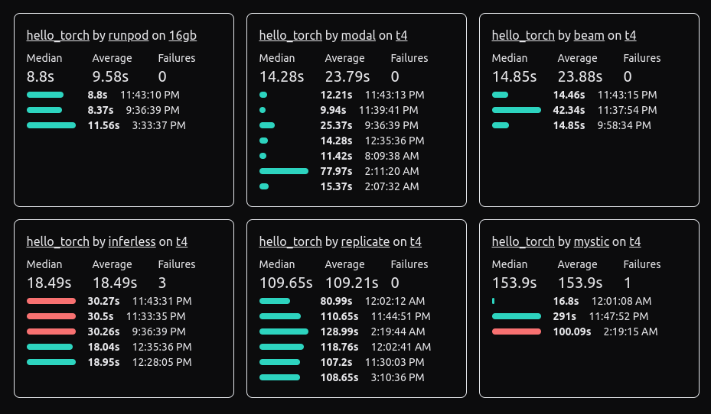
Task: Select the modal bar for the 77.97s run
Action: click(284, 171)
